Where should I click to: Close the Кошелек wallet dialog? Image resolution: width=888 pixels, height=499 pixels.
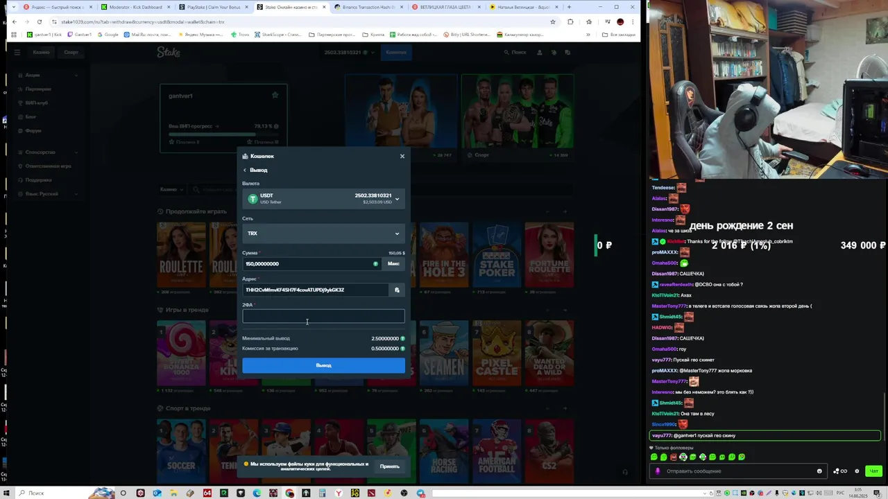pos(402,156)
